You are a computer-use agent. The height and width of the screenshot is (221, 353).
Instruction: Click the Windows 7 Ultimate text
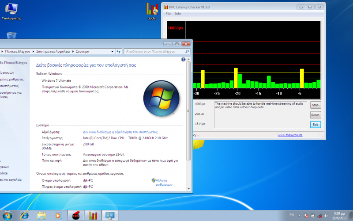[56, 80]
